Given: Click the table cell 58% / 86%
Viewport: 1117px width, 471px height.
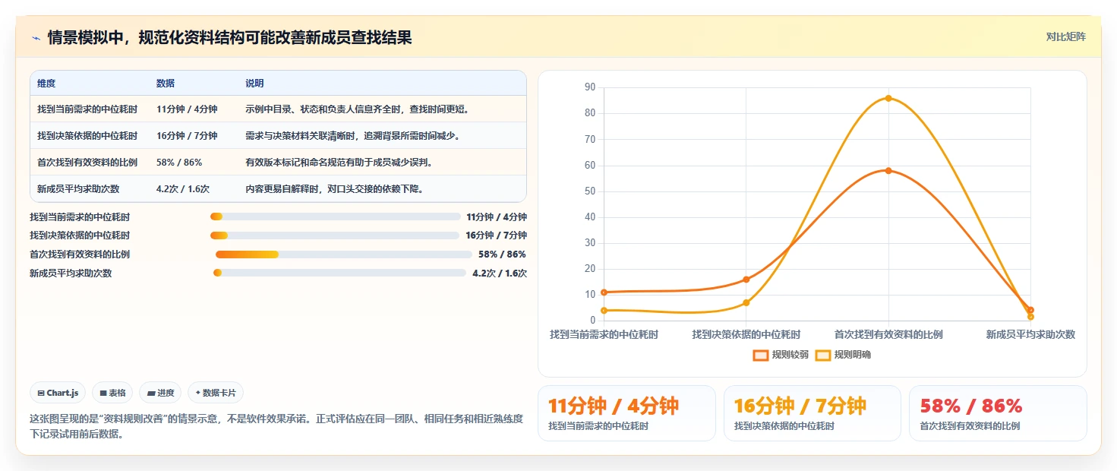Looking at the screenshot, I should [x=179, y=163].
